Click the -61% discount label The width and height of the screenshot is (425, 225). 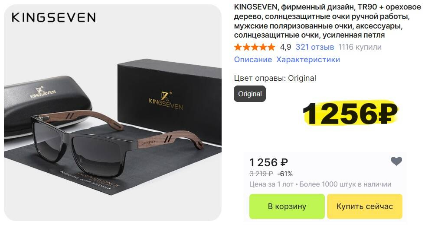[285, 174]
